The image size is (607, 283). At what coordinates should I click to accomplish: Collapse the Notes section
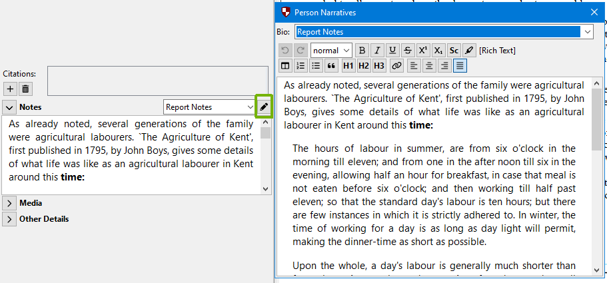[10, 107]
